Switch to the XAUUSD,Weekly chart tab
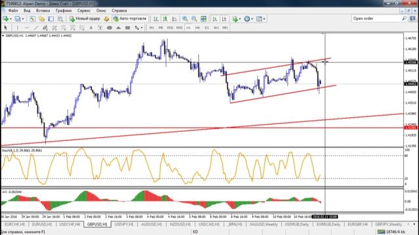The height and width of the screenshot is (235, 419). pyautogui.click(x=263, y=225)
